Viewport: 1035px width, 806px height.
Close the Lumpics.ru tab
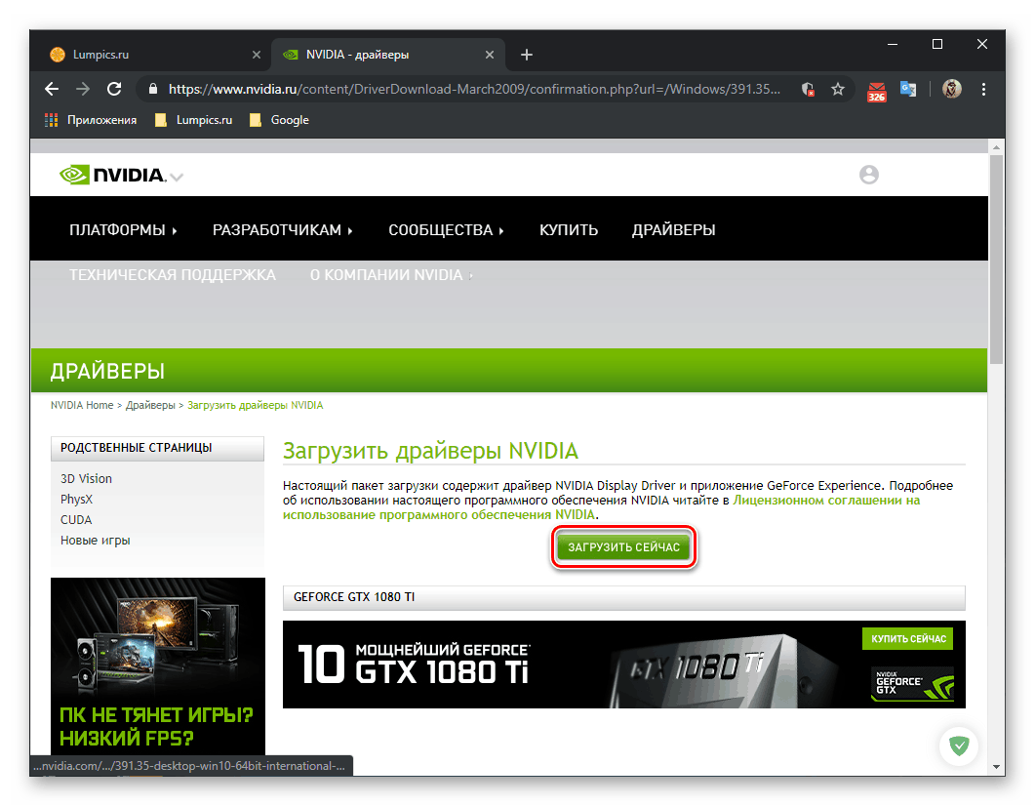pos(257,55)
